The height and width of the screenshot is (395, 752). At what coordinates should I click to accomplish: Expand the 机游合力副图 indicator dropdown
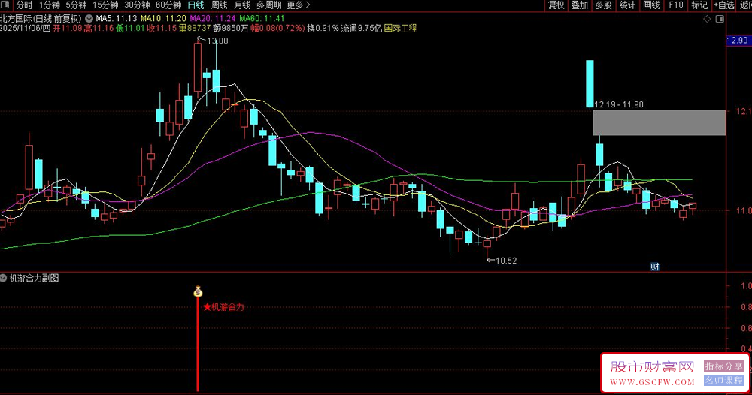tap(3, 278)
